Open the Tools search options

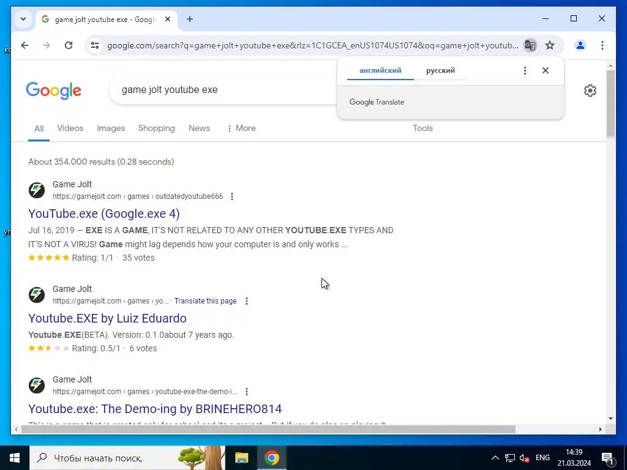[x=422, y=129]
